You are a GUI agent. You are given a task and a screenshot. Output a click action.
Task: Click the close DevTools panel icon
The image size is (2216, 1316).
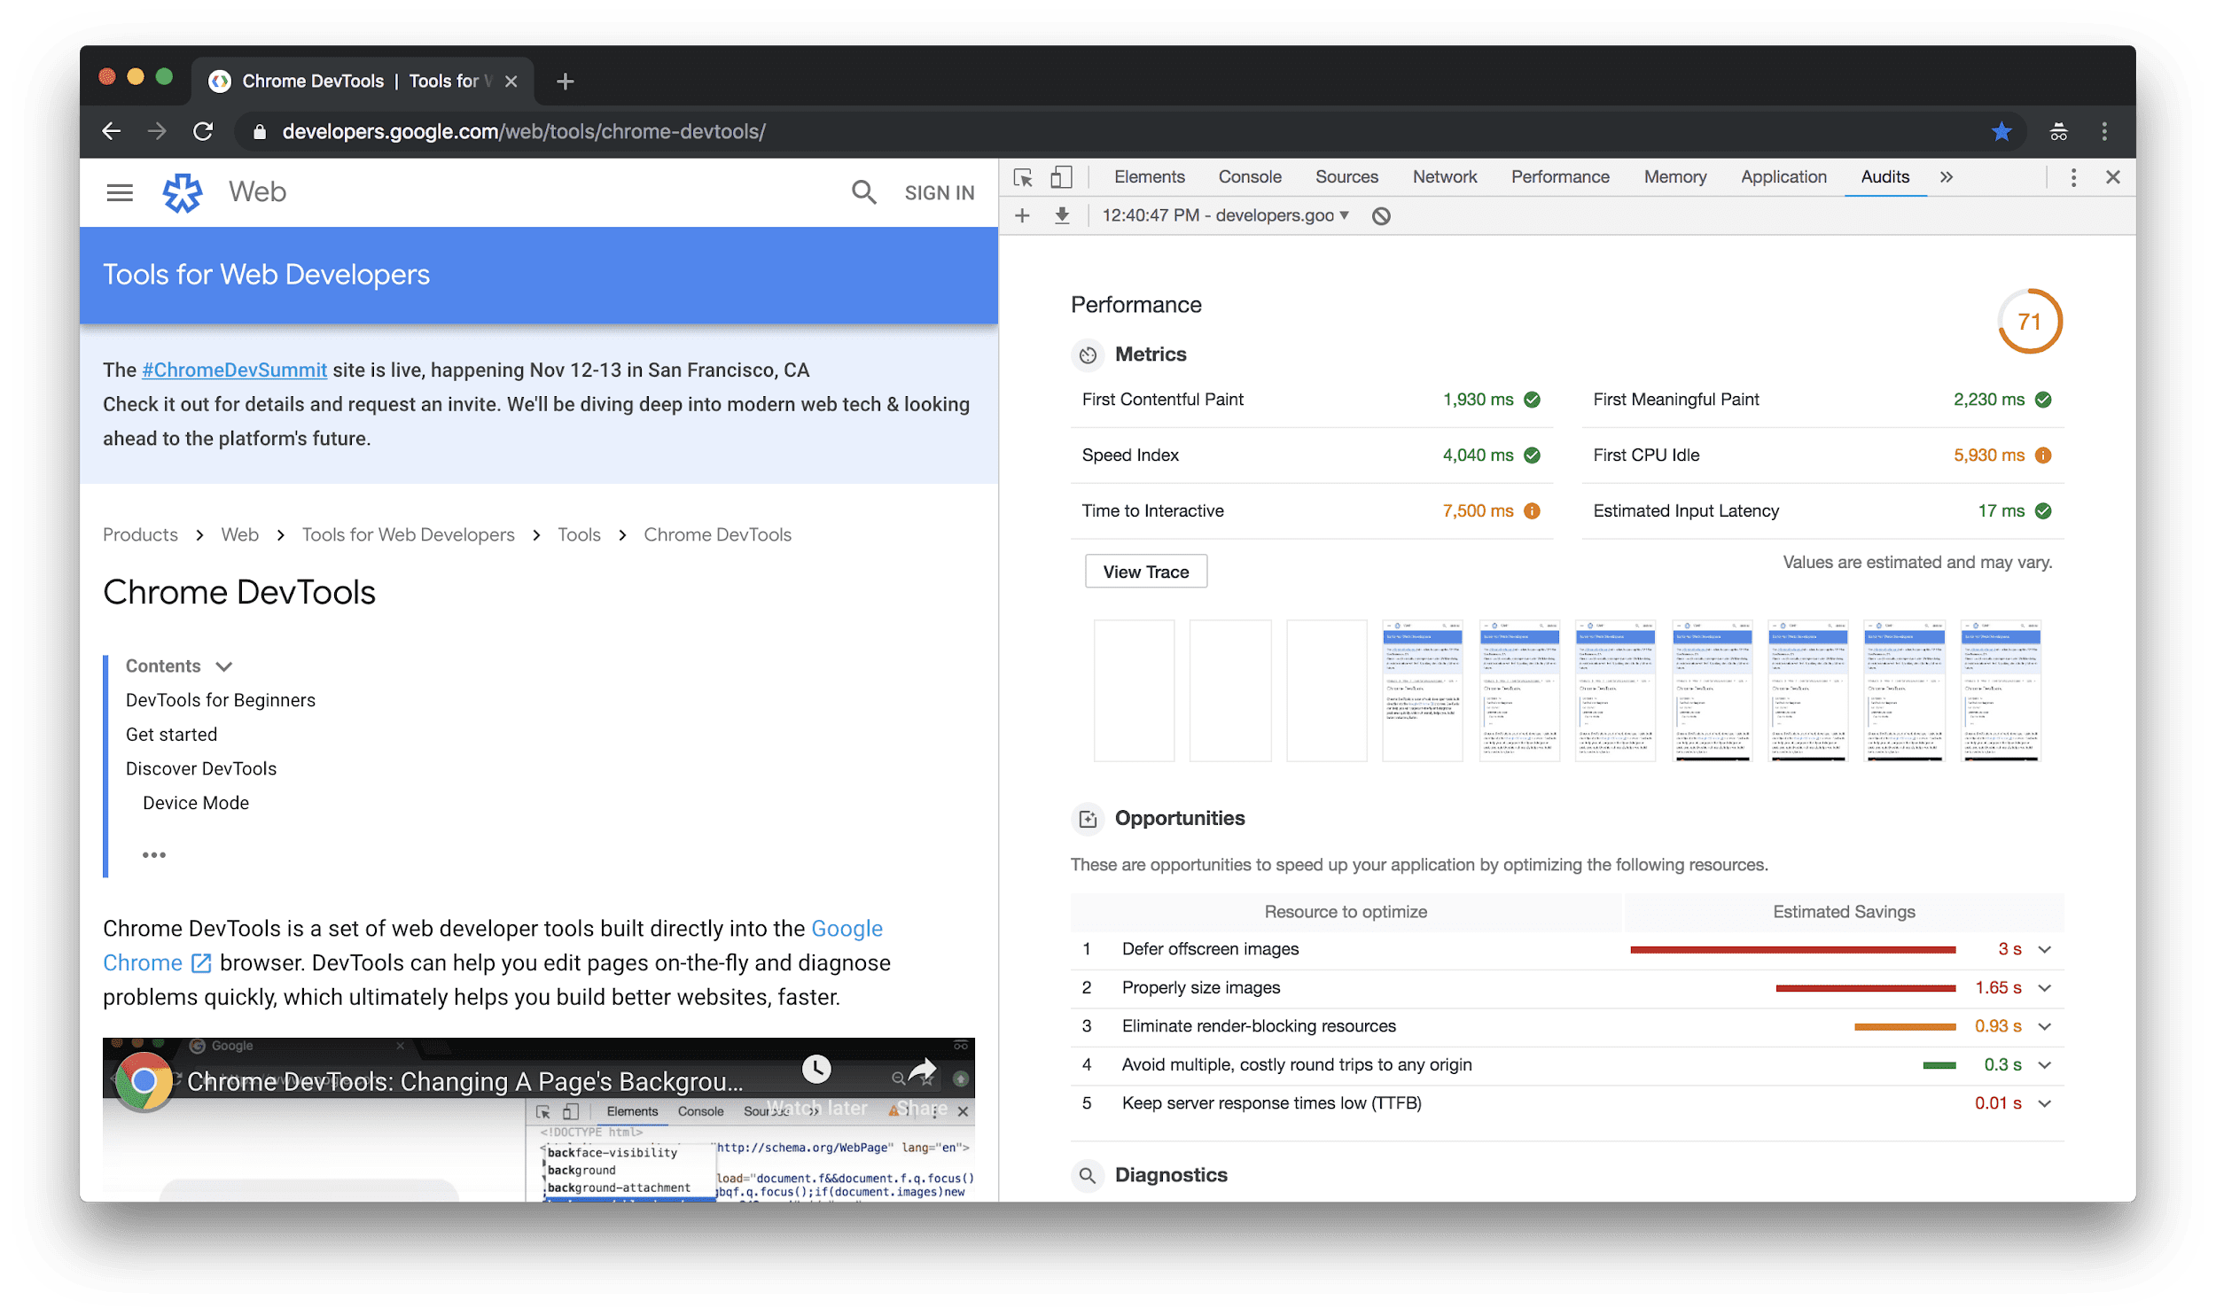coord(2114,175)
